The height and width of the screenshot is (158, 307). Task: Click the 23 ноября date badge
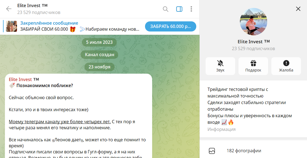point(99,67)
